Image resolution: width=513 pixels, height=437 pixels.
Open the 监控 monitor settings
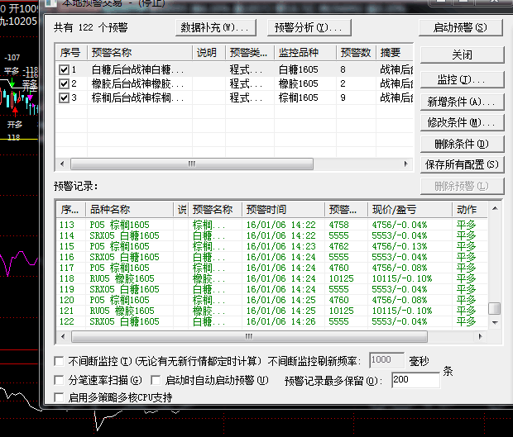click(461, 80)
